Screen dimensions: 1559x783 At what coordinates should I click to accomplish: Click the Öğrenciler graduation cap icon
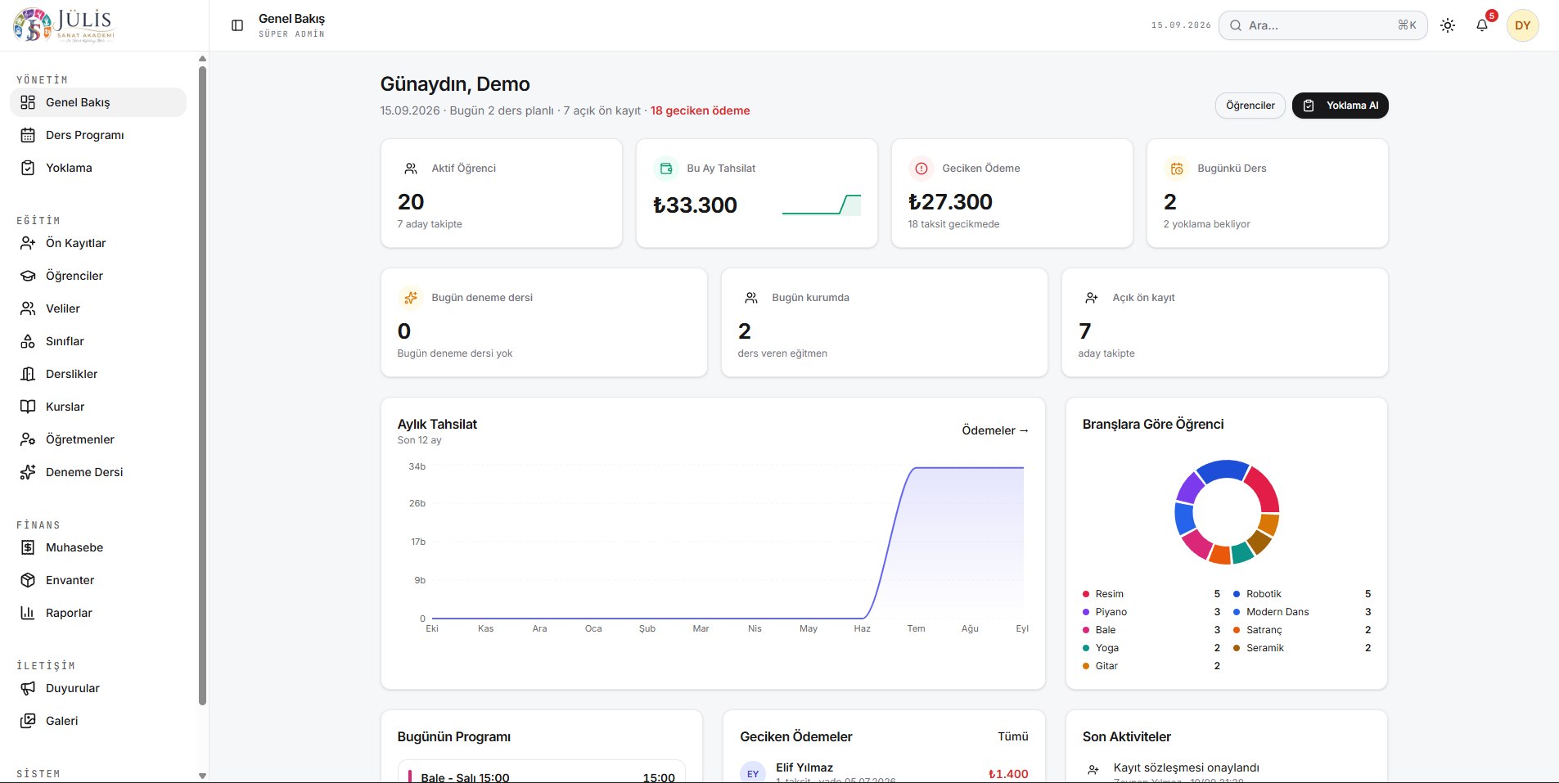(28, 276)
